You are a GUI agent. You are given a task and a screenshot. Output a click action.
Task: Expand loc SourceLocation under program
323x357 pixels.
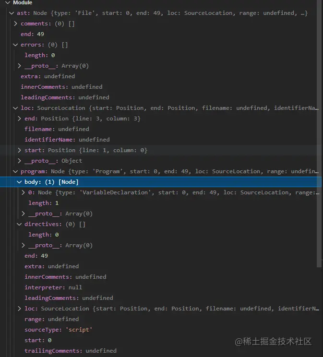click(x=19, y=309)
